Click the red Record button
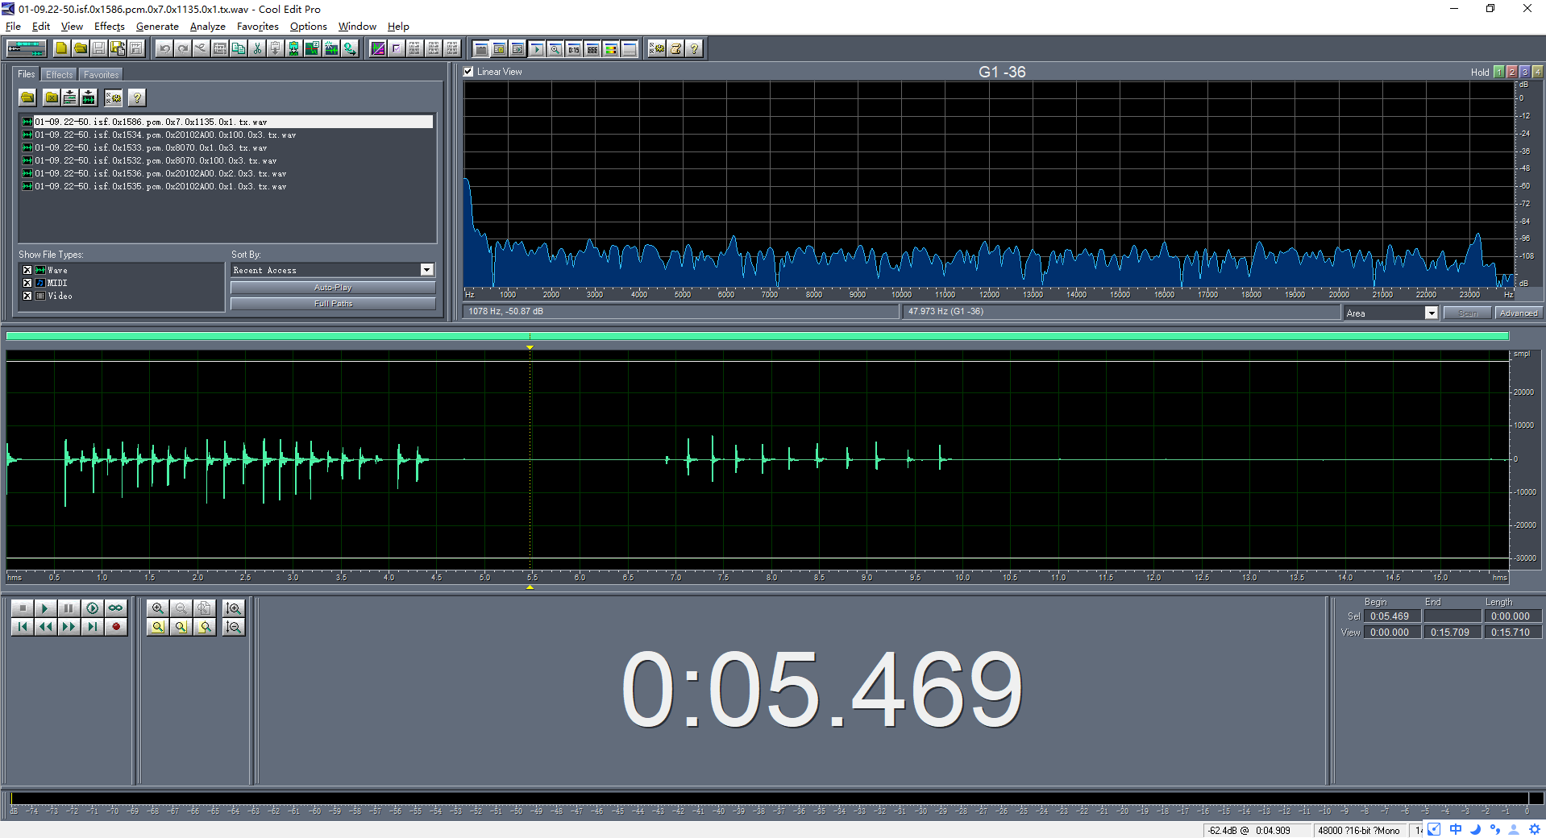1546x838 pixels. point(115,628)
